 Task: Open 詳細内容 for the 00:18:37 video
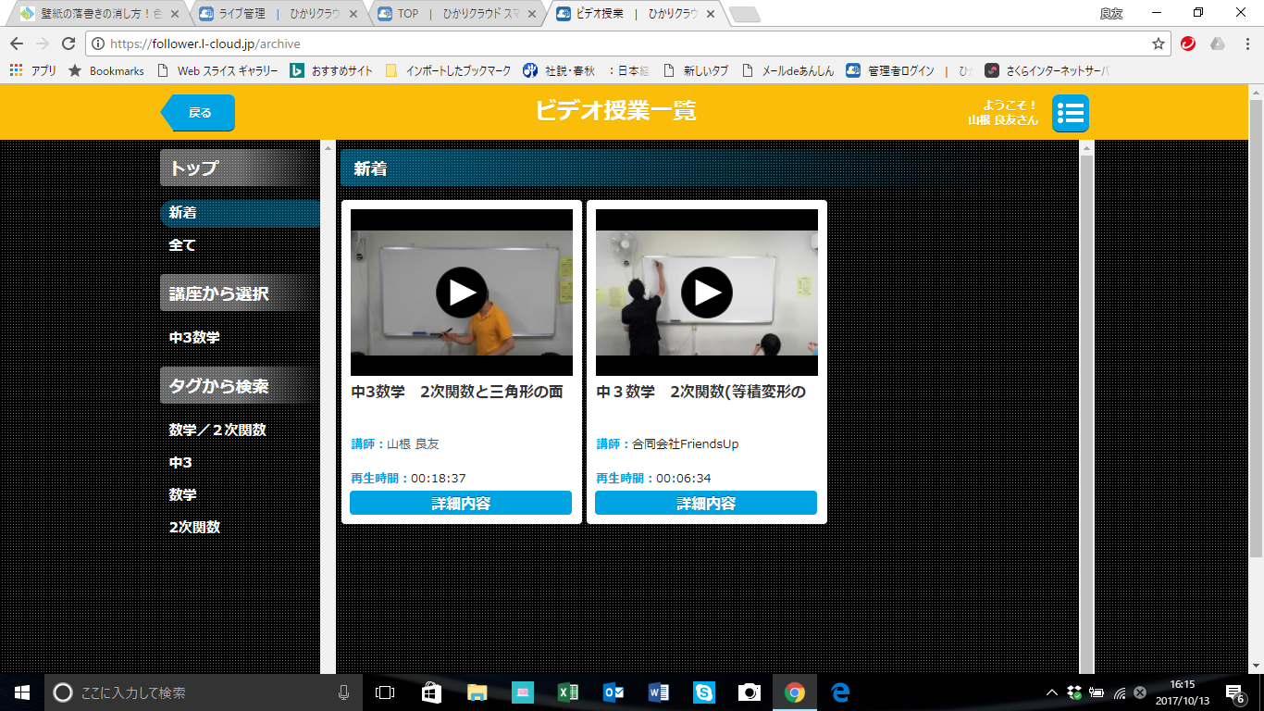461,504
